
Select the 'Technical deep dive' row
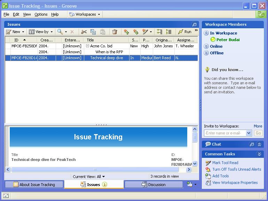(x=101, y=58)
